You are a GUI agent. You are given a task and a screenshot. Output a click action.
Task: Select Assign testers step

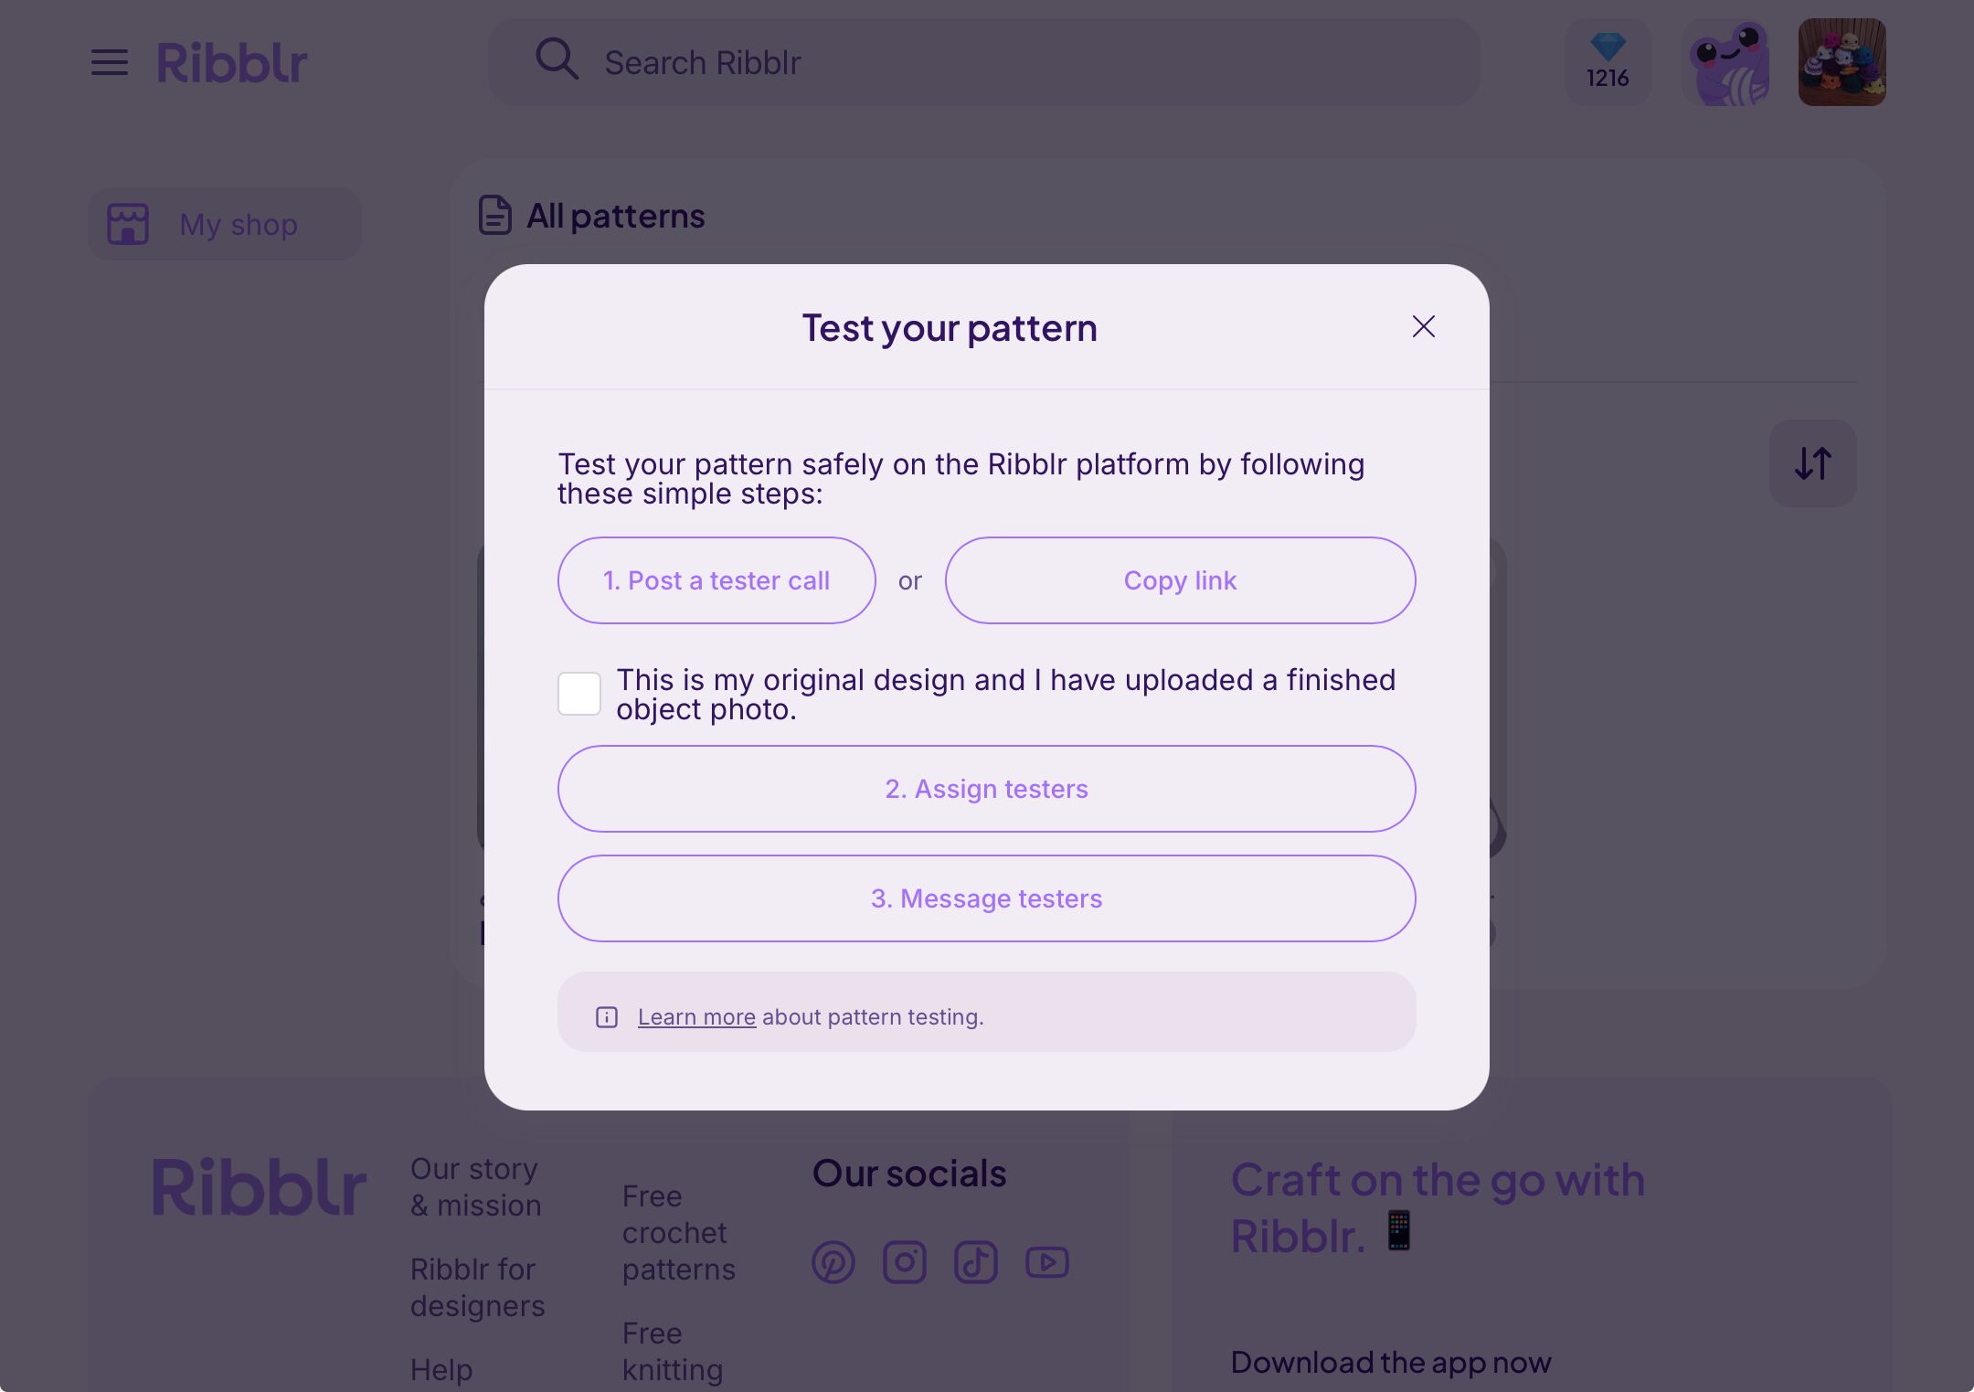pos(987,789)
